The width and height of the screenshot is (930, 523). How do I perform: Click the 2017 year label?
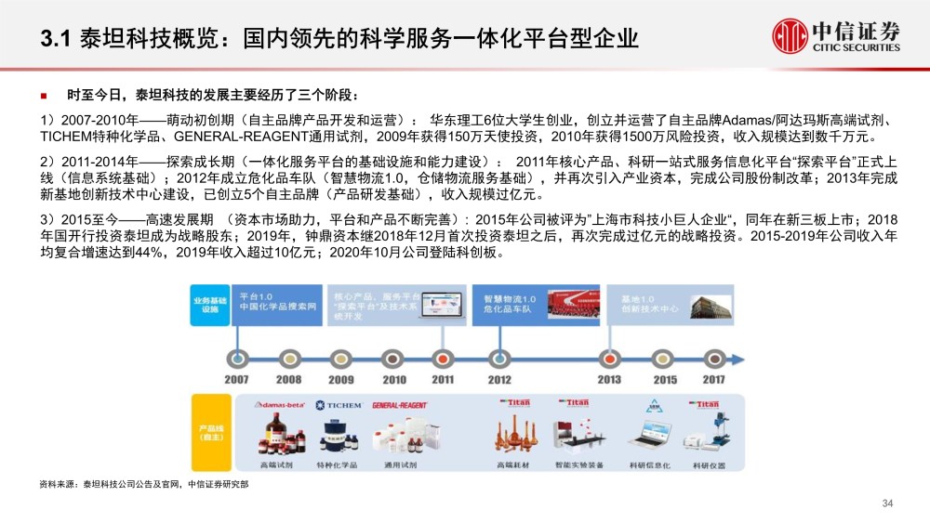(x=713, y=380)
